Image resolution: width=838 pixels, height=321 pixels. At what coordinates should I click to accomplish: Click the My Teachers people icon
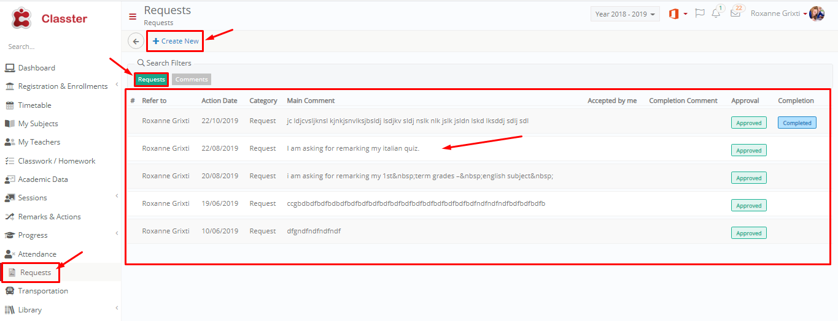click(x=10, y=142)
